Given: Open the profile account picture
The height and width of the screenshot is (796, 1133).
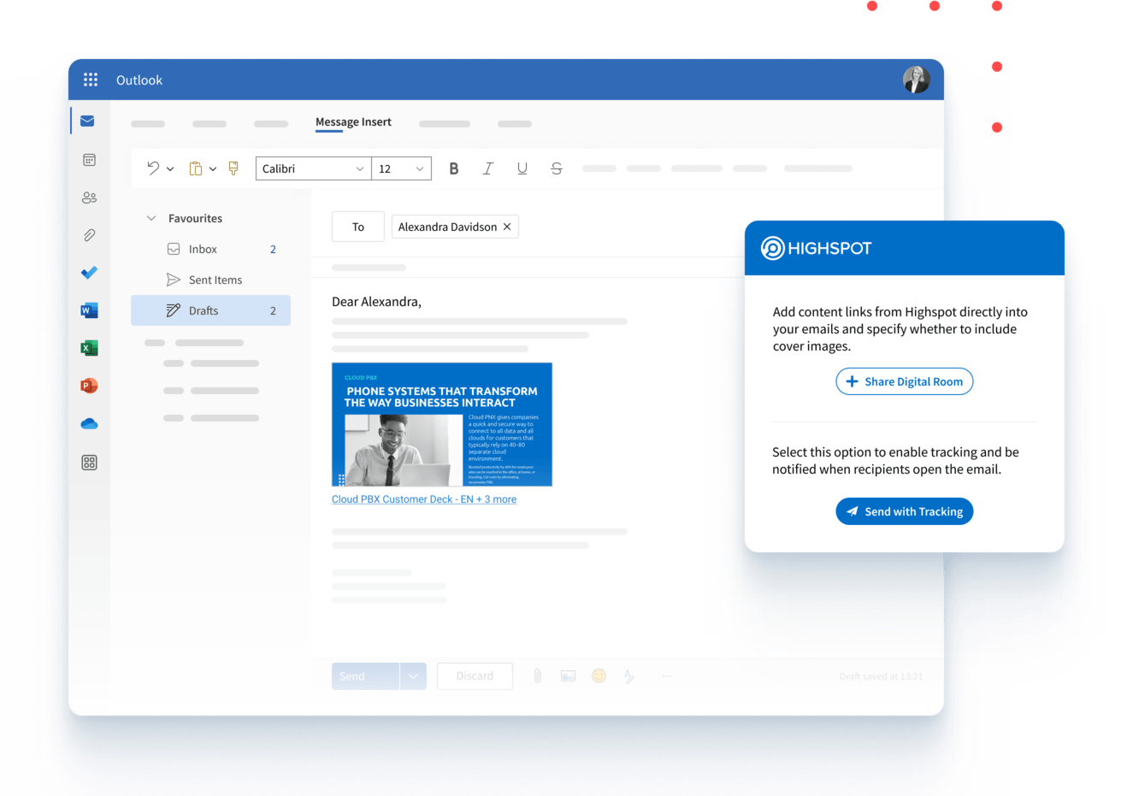Looking at the screenshot, I should click(x=916, y=80).
